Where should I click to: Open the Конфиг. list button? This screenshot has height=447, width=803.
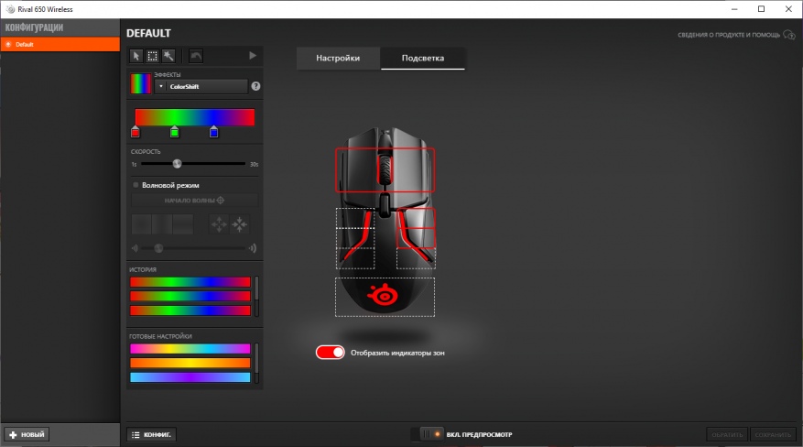tap(152, 434)
